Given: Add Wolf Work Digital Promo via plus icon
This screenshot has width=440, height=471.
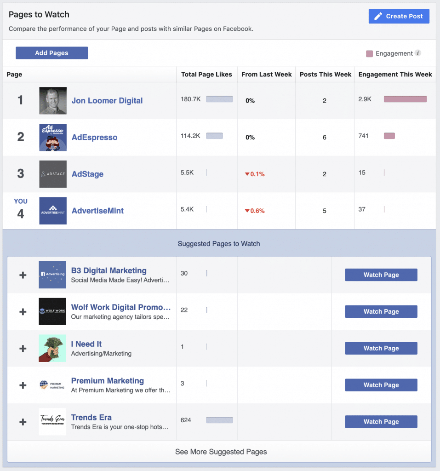Looking at the screenshot, I should [x=23, y=311].
